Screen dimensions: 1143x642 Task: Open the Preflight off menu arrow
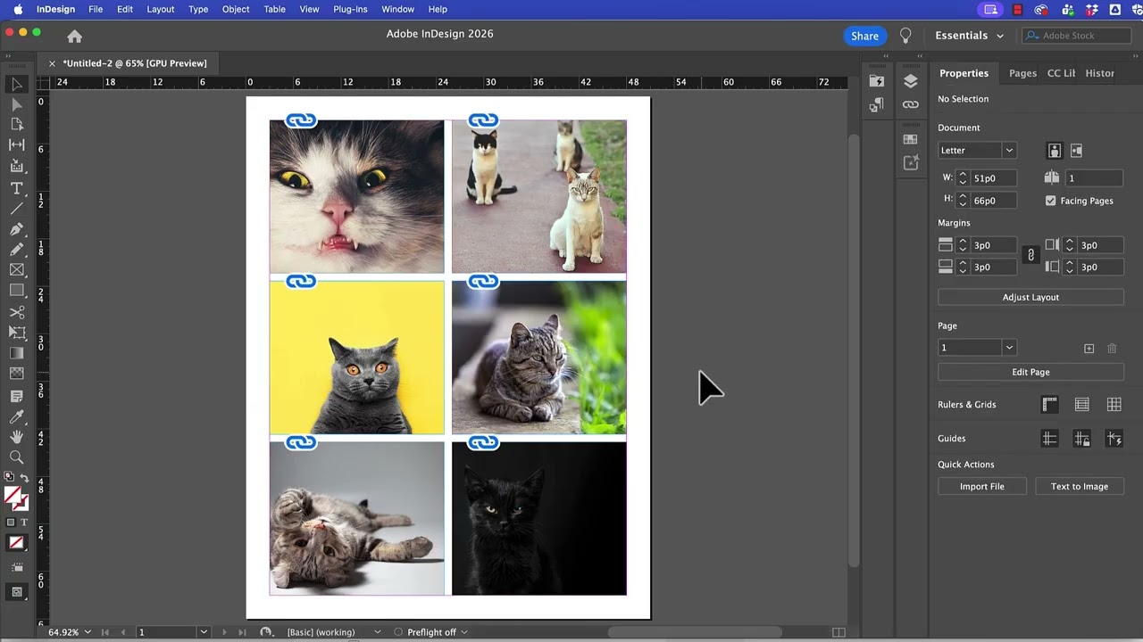tap(464, 632)
